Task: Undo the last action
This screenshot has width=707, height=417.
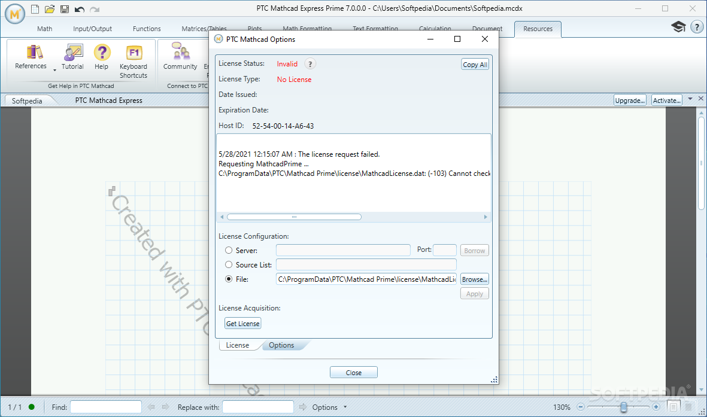Action: point(80,9)
